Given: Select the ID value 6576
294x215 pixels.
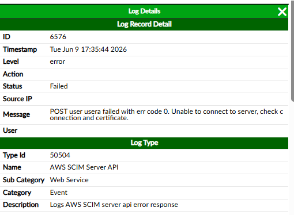Looking at the screenshot, I should click(58, 37).
